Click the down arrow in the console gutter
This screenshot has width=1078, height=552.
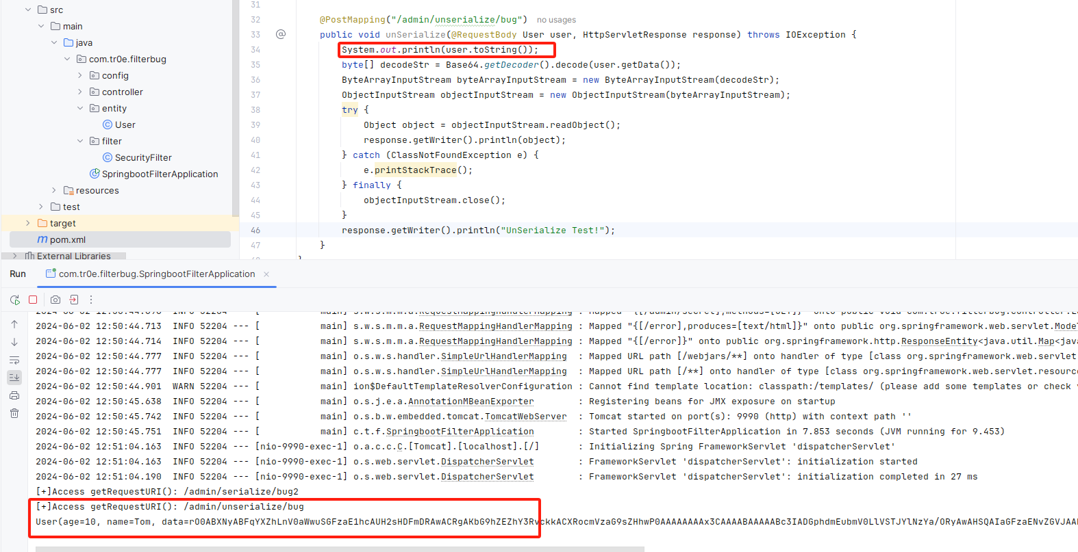(x=14, y=342)
